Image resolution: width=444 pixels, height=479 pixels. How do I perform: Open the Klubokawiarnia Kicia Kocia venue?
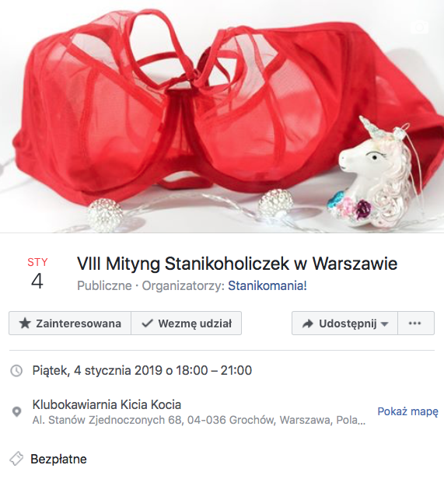point(107,404)
